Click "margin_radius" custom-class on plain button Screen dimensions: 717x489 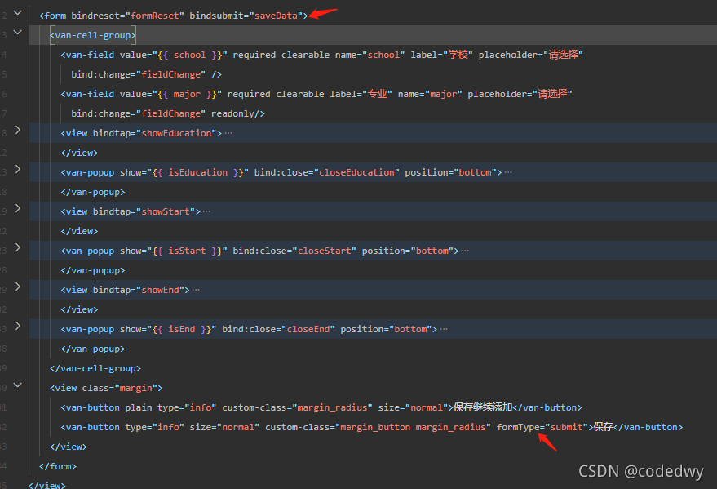point(333,407)
